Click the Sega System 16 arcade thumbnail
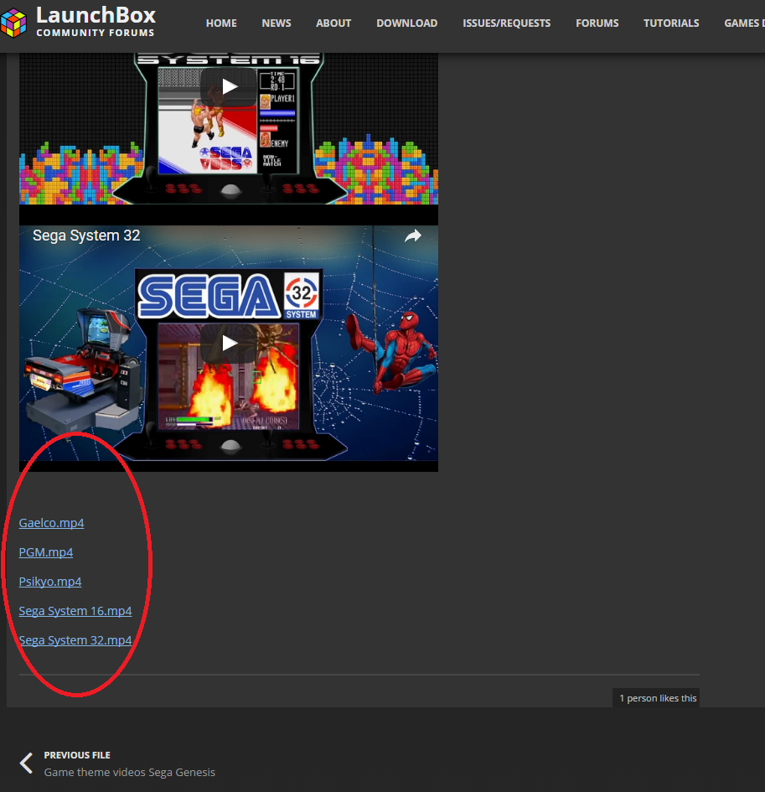The height and width of the screenshot is (792, 765). [x=229, y=129]
